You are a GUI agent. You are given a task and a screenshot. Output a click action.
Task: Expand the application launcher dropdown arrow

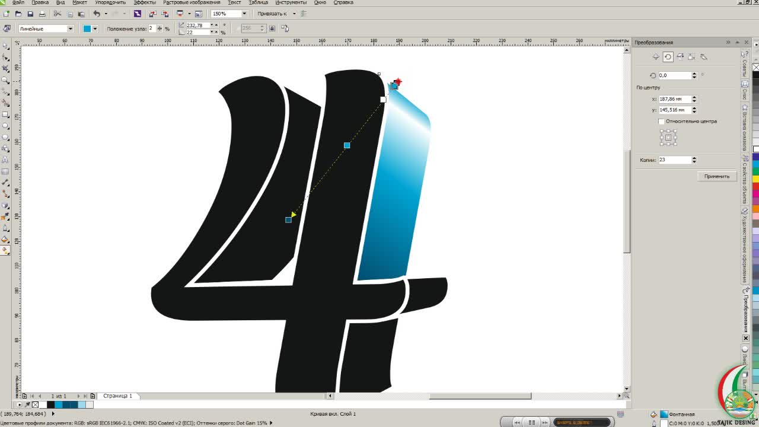189,13
